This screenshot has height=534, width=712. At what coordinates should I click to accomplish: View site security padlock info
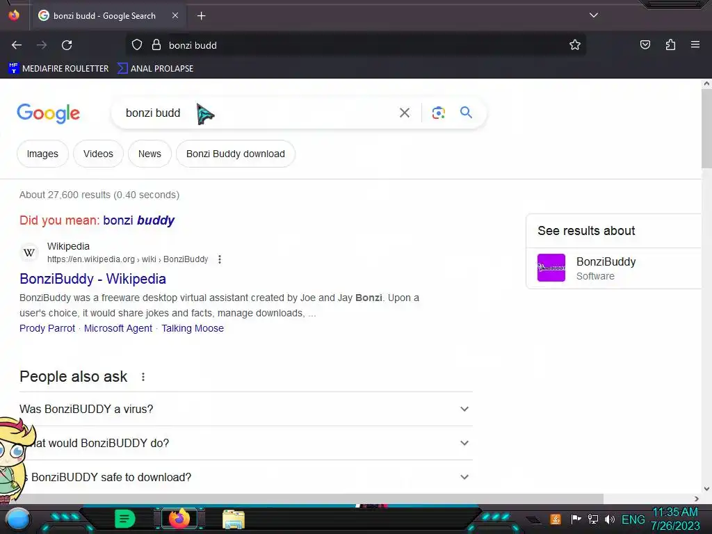pos(156,45)
